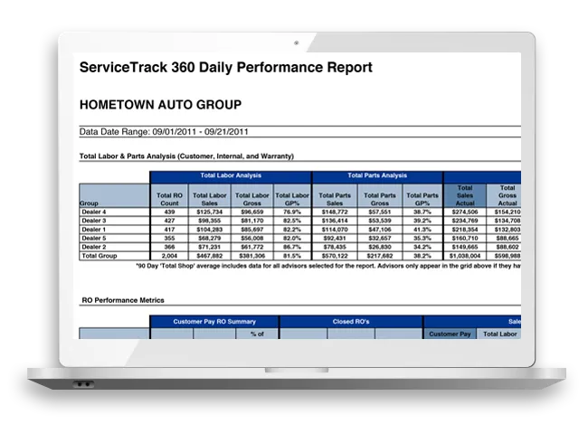Click labor sales value $125,734
The image size is (588, 424).
click(210, 212)
